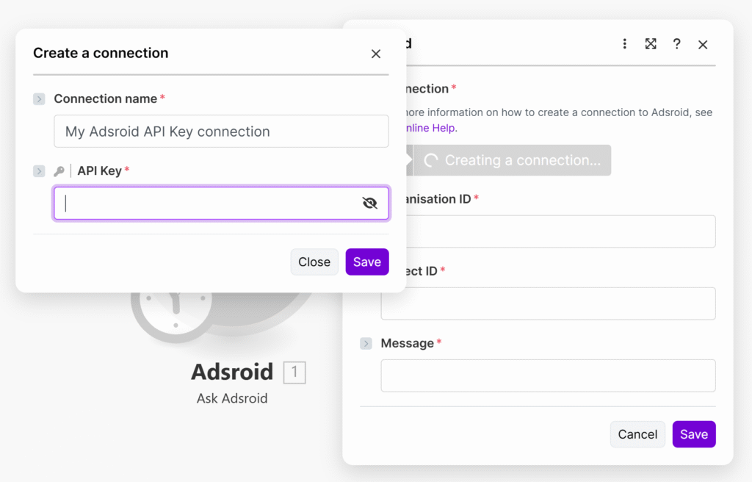Expand the Message field options

(366, 344)
